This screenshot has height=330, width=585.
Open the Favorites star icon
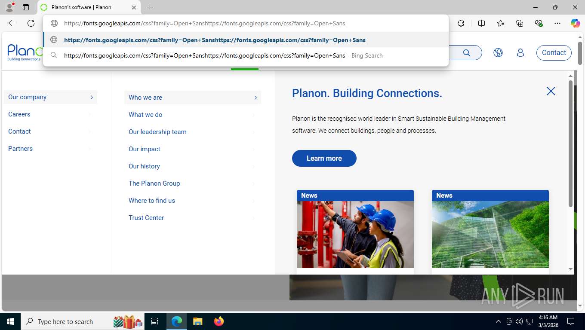pyautogui.click(x=501, y=23)
